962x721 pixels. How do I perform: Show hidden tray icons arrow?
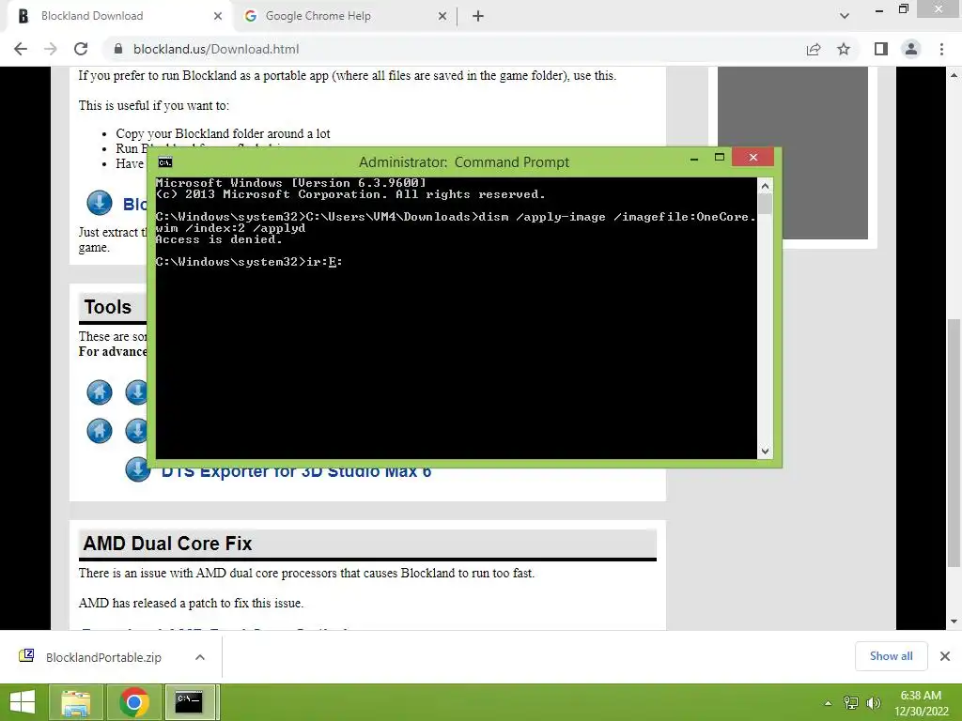(828, 703)
